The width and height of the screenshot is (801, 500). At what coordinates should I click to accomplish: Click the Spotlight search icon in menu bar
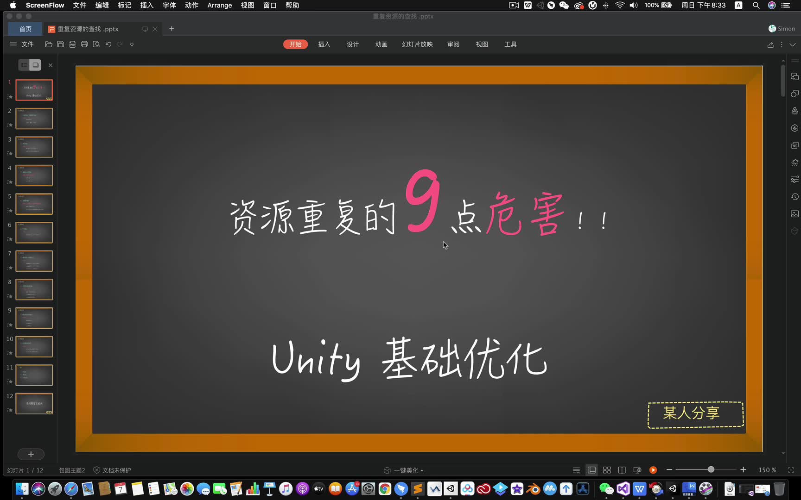click(756, 6)
